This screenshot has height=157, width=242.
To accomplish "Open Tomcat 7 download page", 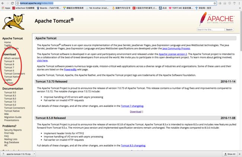I will (x=9, y=67).
